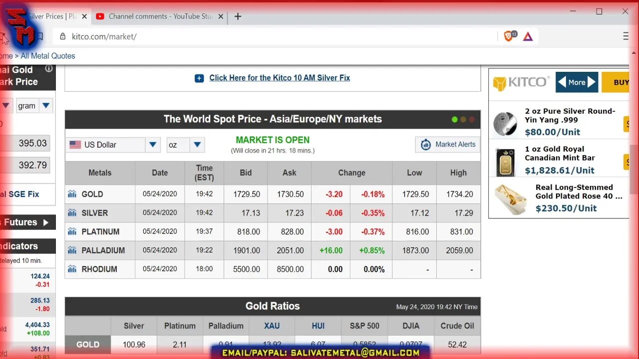
Task: Expand the Futures sidebar section arrow
Action: click(46, 222)
